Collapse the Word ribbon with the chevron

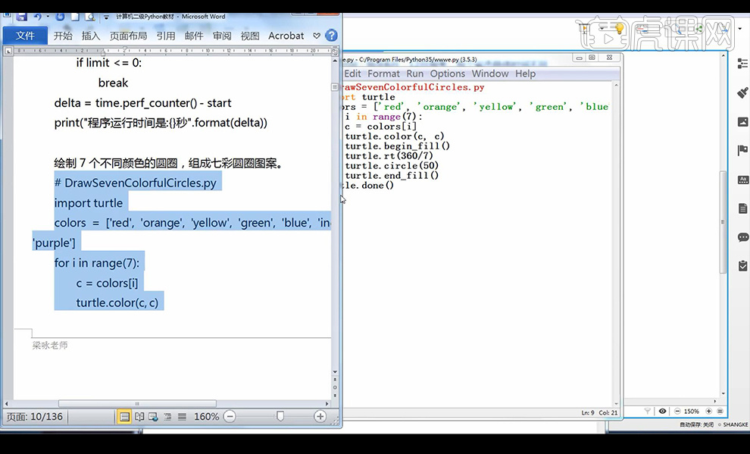pyautogui.click(x=317, y=36)
